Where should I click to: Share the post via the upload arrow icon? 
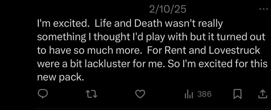pyautogui.click(x=261, y=94)
